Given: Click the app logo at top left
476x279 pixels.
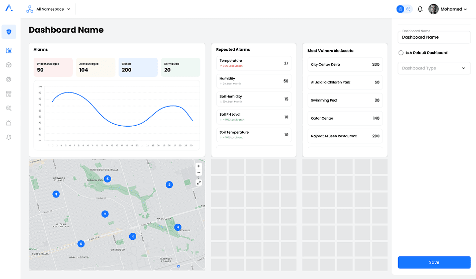Looking at the screenshot, I should [x=9, y=9].
